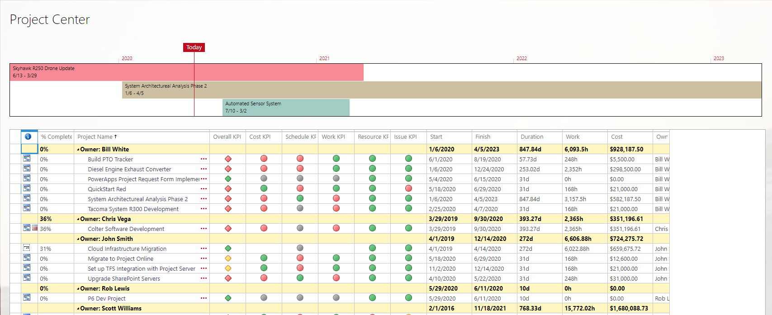Viewport: 772px width, 315px height.
Task: Click Overall KPI diamond for Migrate to Project Online
Action: coord(228,258)
